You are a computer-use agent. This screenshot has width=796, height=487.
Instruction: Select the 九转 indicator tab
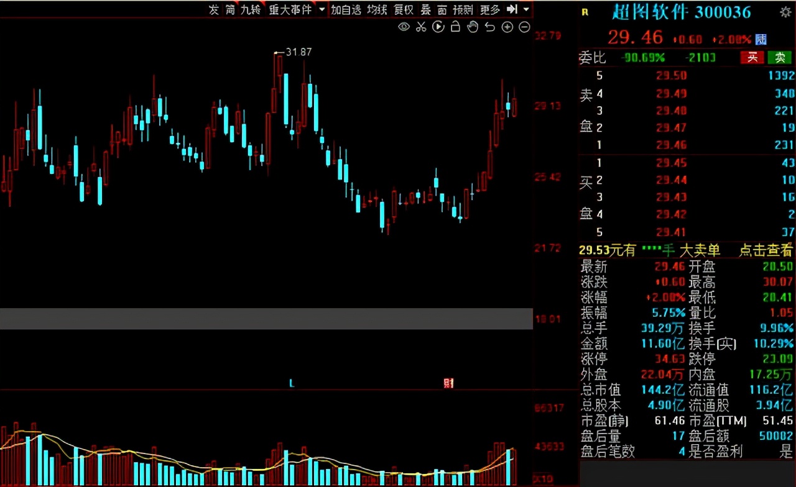pos(251,9)
